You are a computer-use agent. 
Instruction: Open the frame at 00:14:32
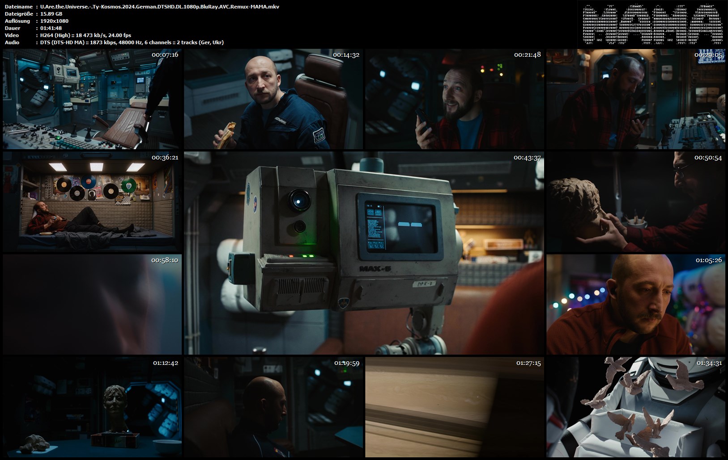click(x=273, y=99)
